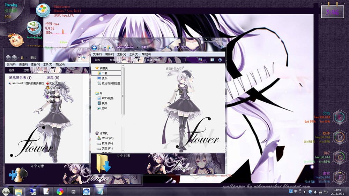Image resolution: width=349 pixels, height=196 pixels.
Task: Open PPTV视频 library
Action: [105, 98]
